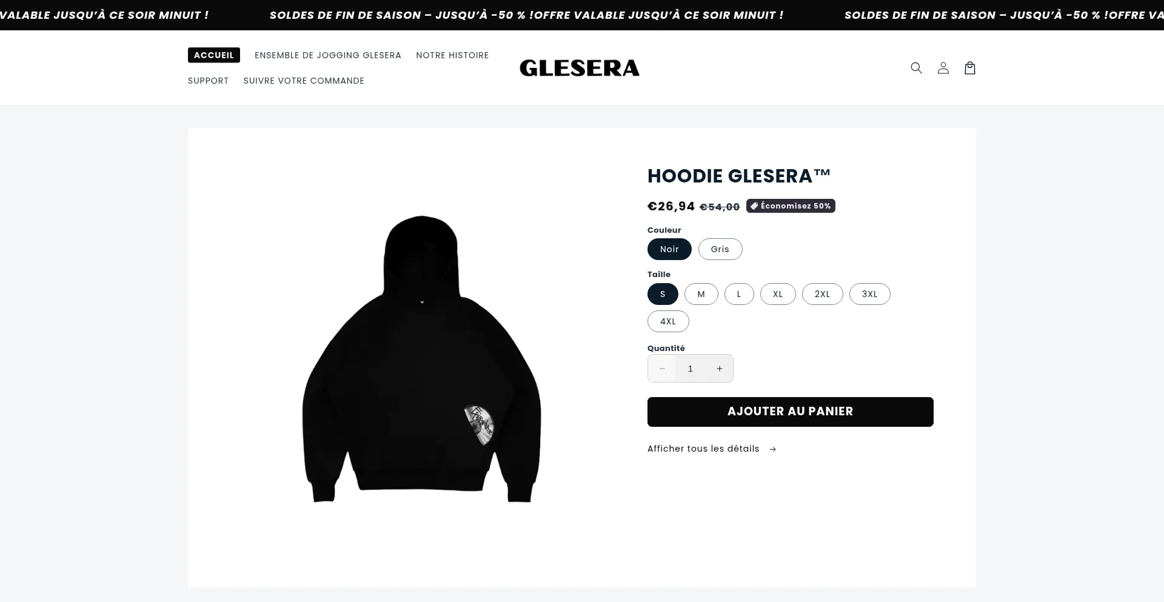
Task: Decrease quantity with the minus icon
Action: pos(662,369)
